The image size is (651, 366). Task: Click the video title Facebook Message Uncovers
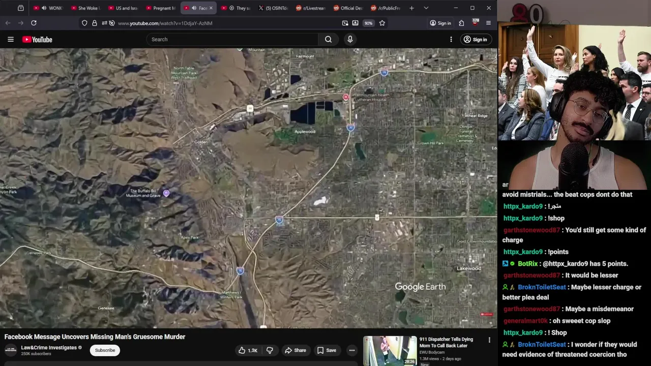point(95,337)
